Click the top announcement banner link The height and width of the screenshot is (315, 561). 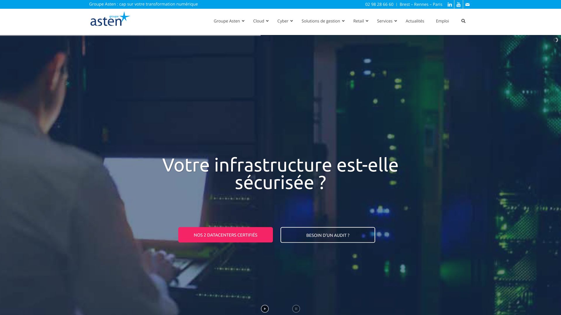click(x=143, y=4)
